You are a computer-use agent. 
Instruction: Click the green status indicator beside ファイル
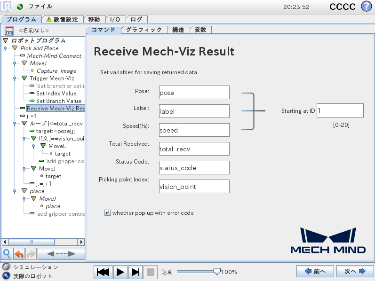(x=20, y=7)
